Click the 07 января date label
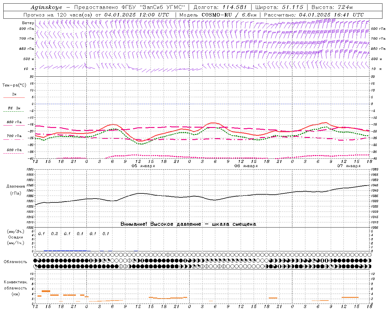This screenshot has height=309, width=387. point(349,166)
